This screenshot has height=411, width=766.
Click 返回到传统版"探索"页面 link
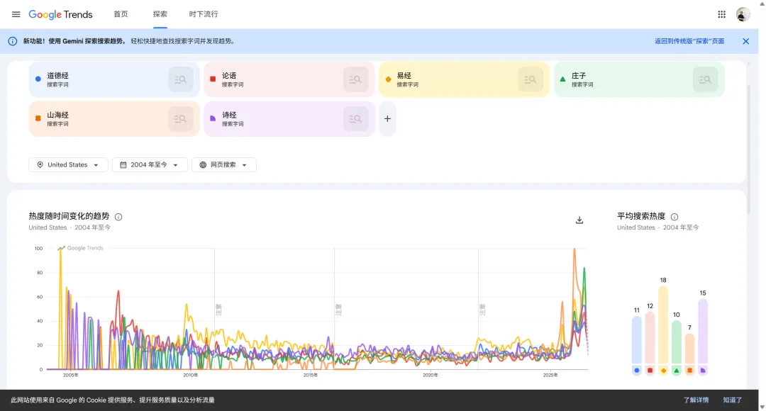pos(689,41)
